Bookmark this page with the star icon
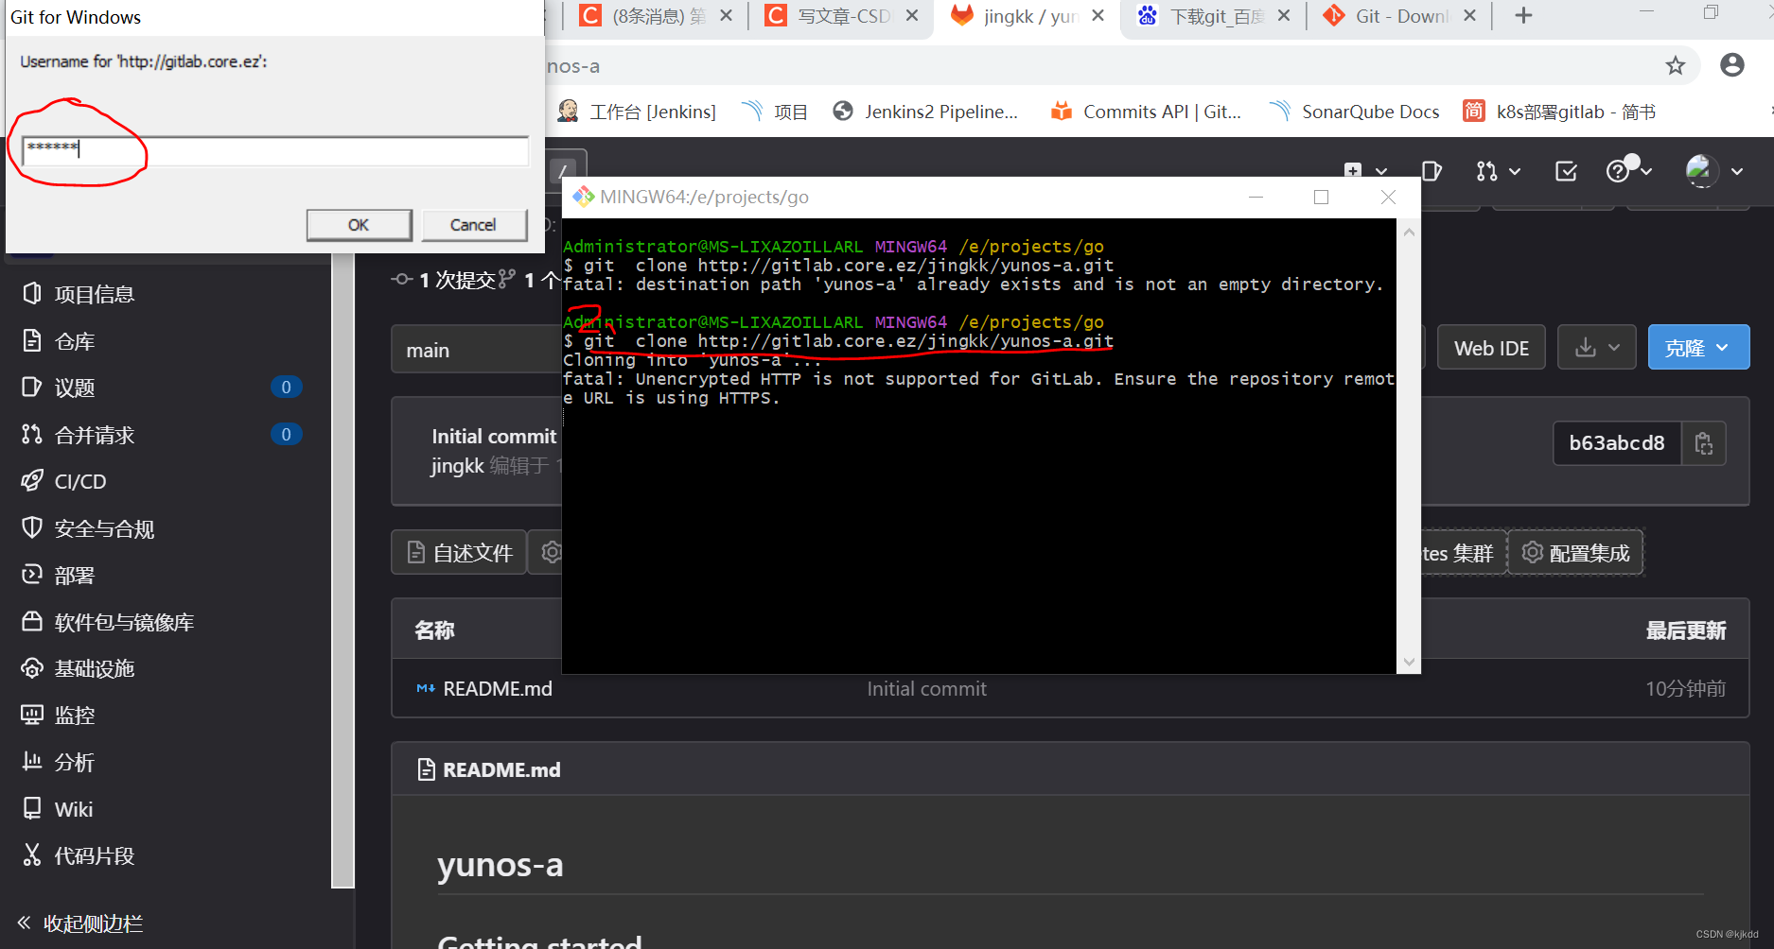The image size is (1774, 949). (x=1676, y=65)
